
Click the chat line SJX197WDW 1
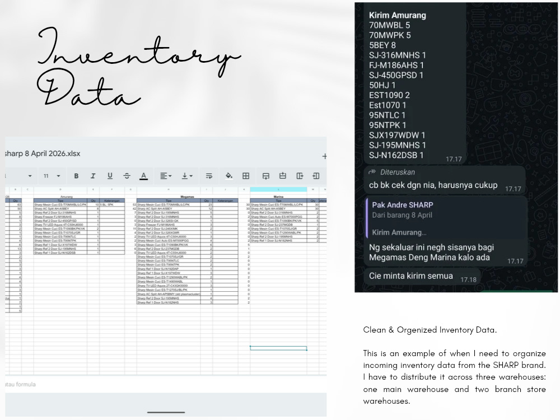click(397, 136)
